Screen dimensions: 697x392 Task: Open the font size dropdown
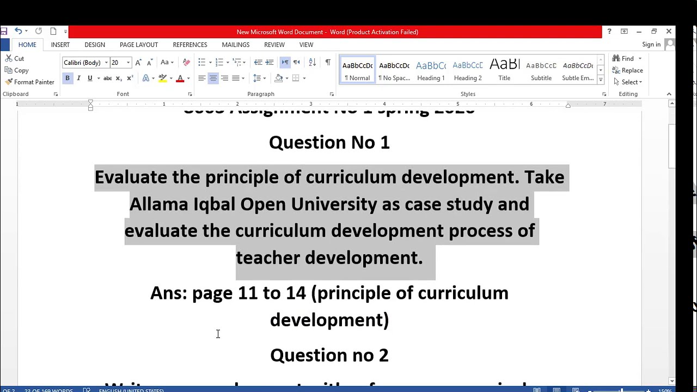(x=128, y=63)
